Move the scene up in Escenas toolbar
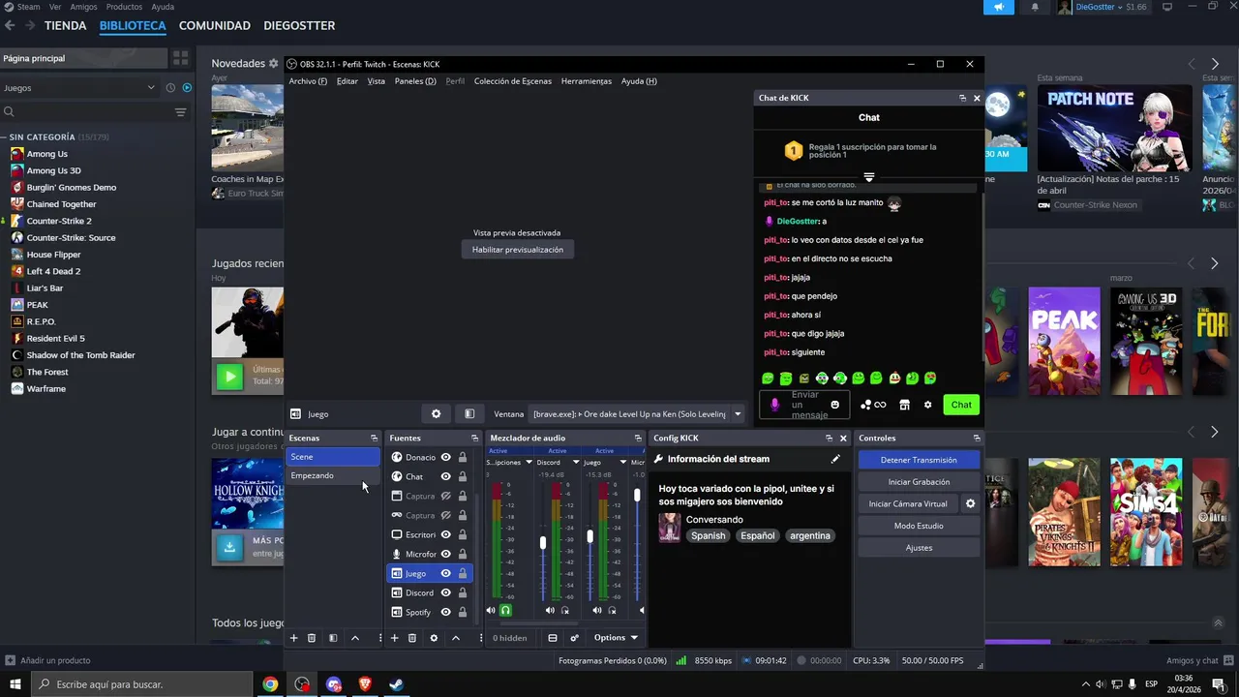1239x697 pixels. (354, 638)
